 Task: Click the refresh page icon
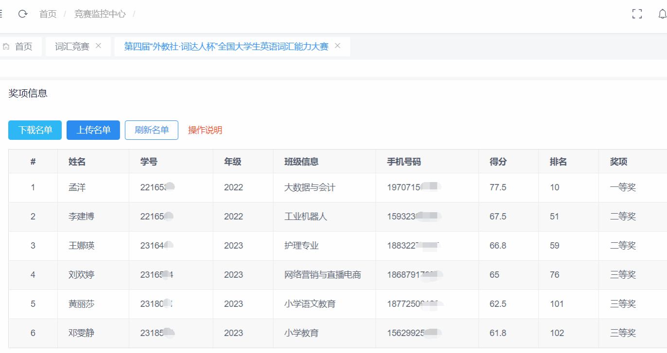tap(23, 14)
